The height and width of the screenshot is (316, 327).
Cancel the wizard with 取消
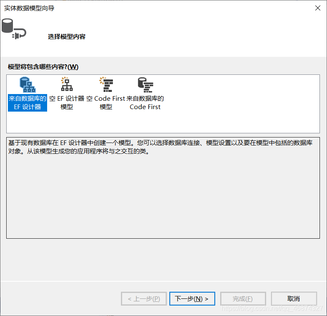pyautogui.click(x=294, y=298)
